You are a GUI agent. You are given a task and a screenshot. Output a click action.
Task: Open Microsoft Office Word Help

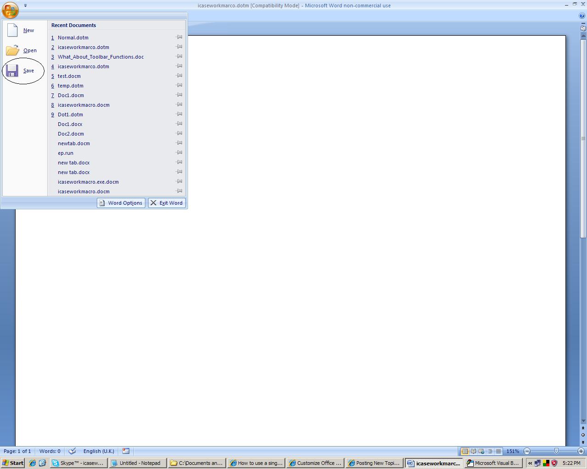(582, 16)
